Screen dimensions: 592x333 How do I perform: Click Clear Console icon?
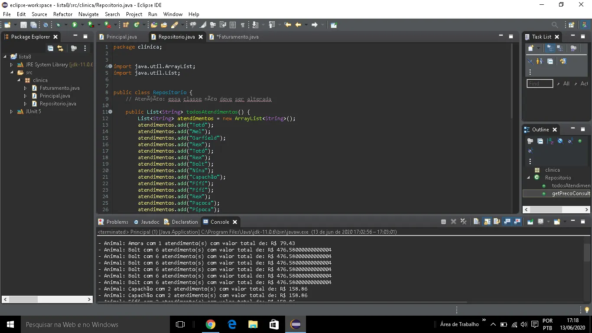coord(476,222)
